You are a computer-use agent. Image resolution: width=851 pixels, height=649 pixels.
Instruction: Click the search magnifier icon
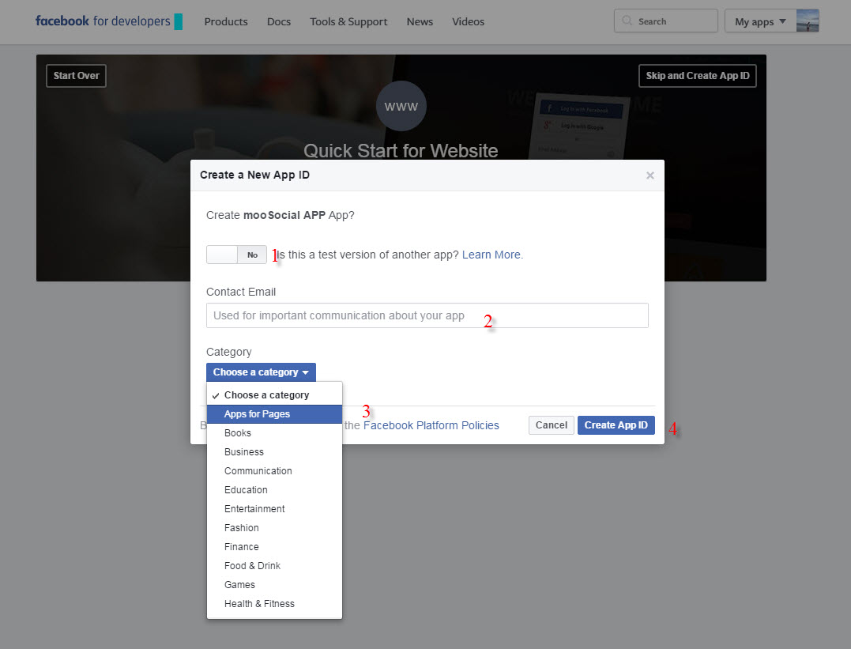click(x=627, y=21)
